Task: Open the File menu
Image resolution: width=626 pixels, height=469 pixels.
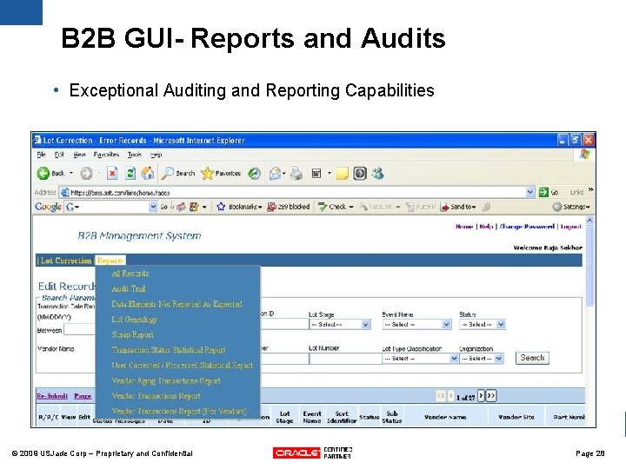Action: click(41, 155)
